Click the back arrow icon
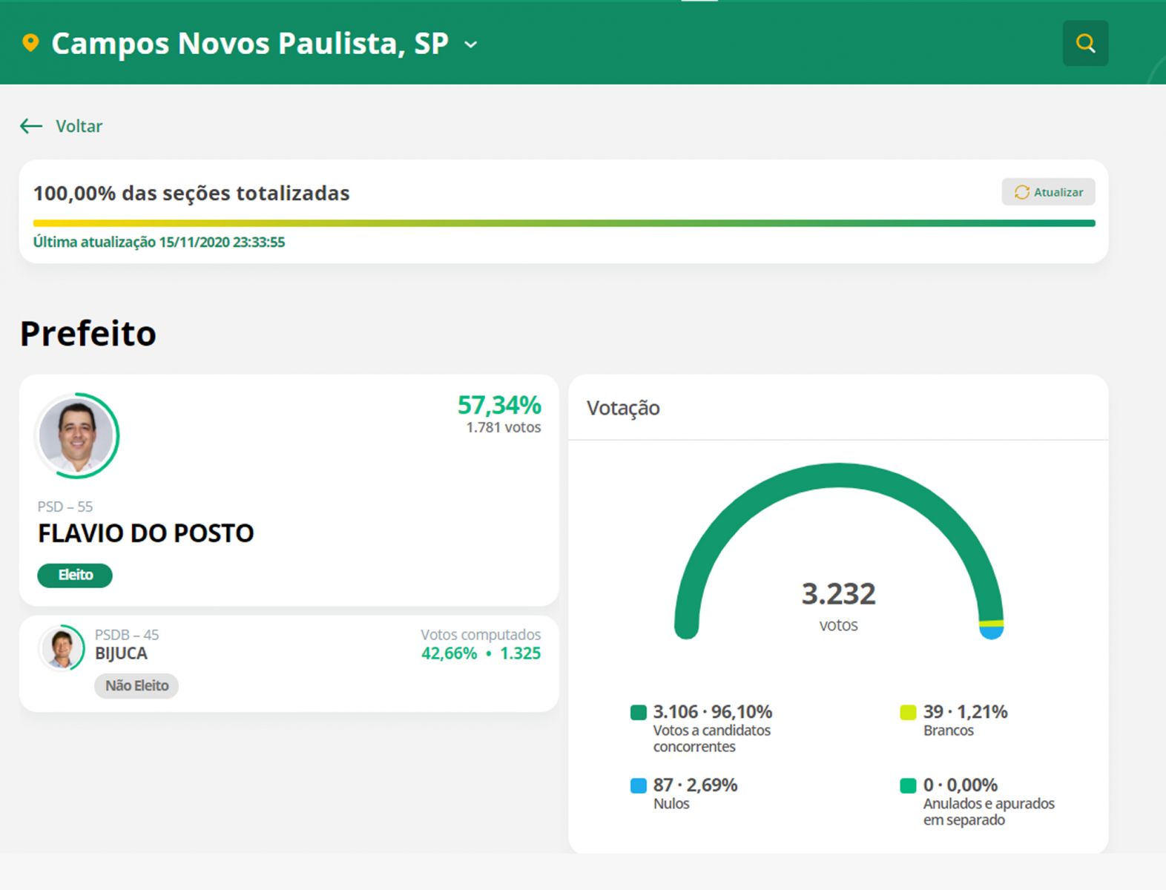 [x=31, y=126]
